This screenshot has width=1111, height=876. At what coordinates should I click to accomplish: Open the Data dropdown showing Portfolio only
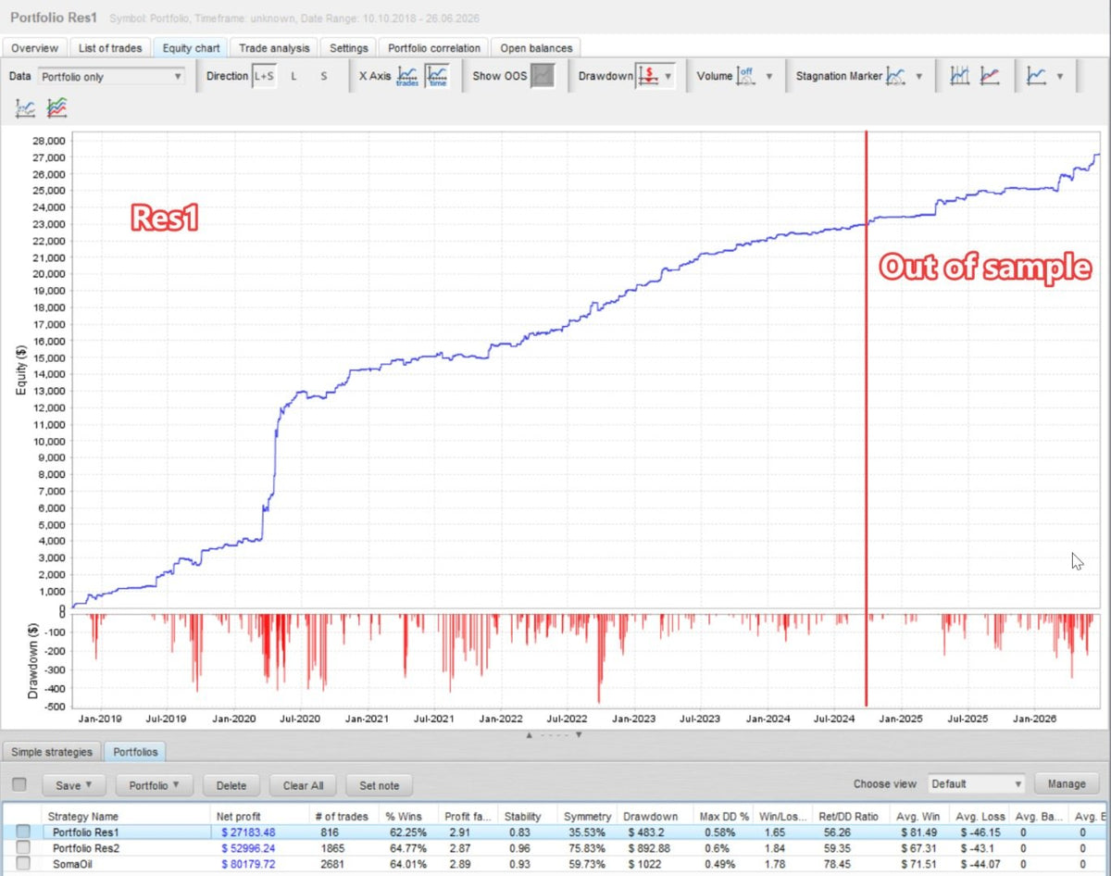pos(111,77)
